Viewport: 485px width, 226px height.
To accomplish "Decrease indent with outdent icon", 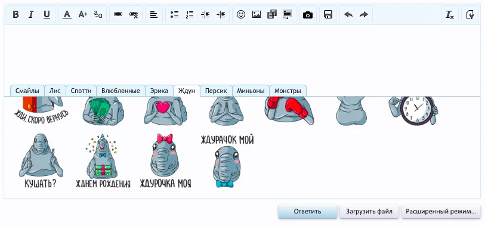I will tap(205, 14).
